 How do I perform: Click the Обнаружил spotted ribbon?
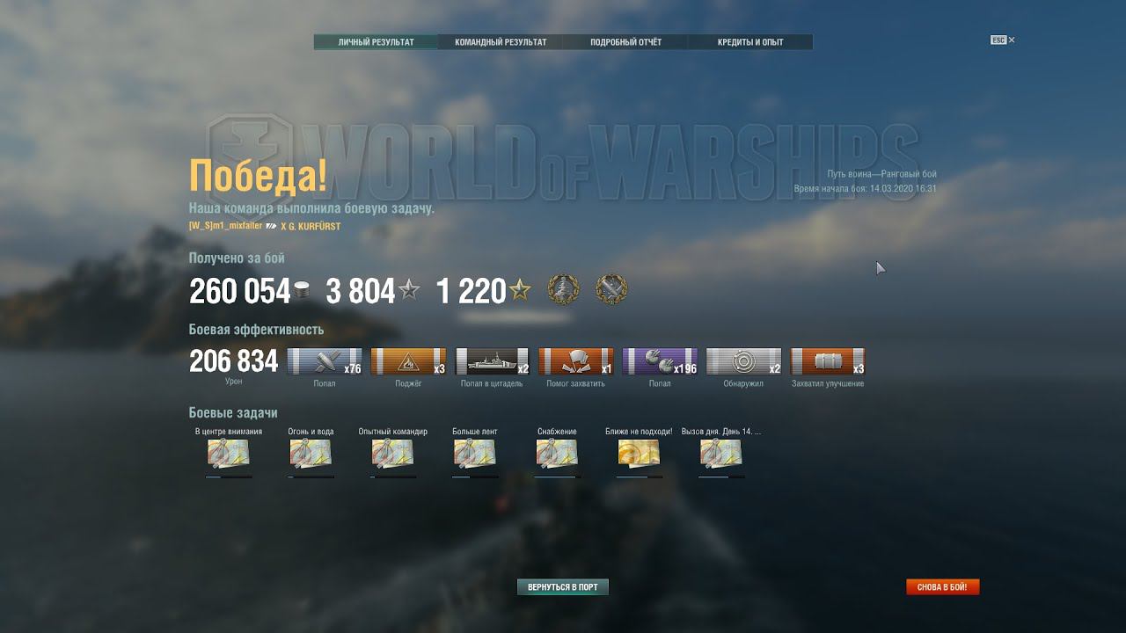[744, 362]
